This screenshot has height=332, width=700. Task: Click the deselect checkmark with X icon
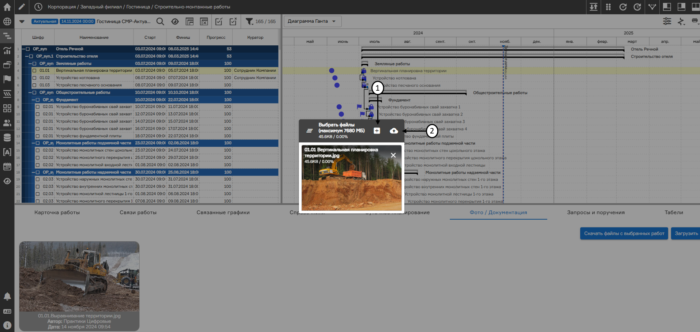(x=233, y=22)
